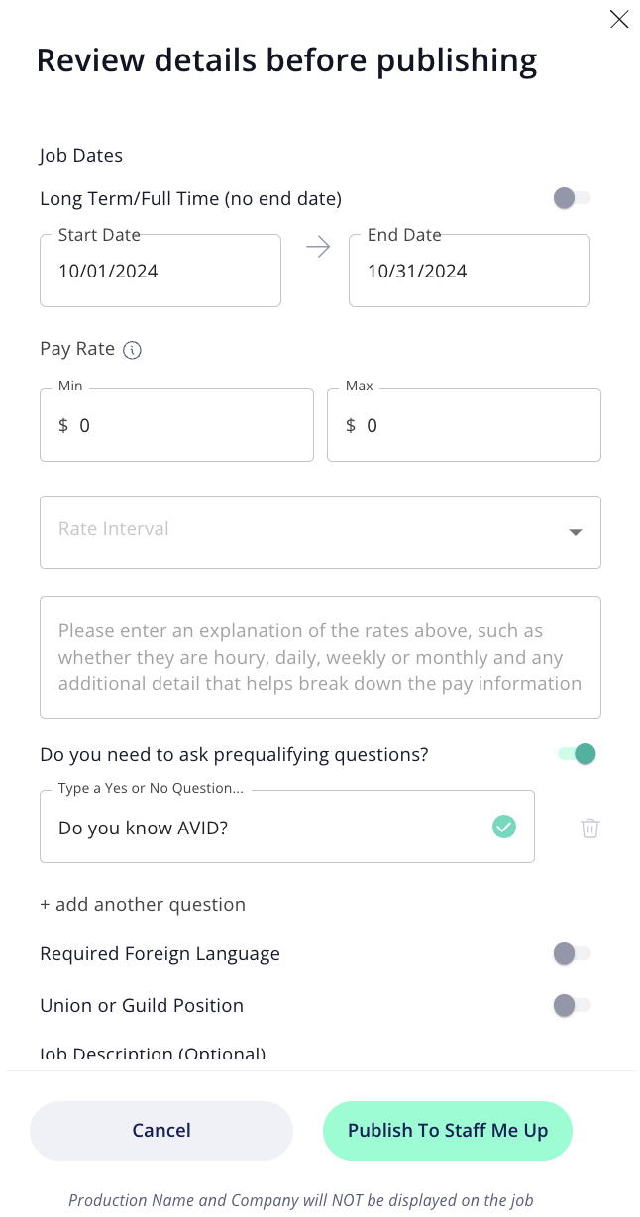Open the End Date picker field
Screen dimensions: 640x1217
pyautogui.click(x=470, y=271)
